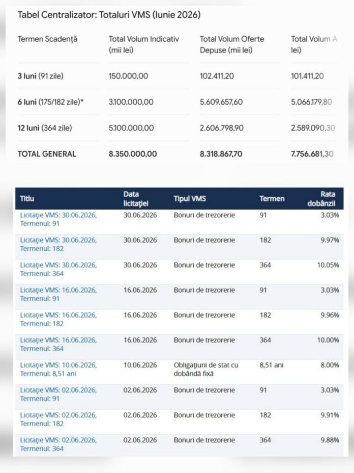Click the Tipul VMS column header

pyautogui.click(x=190, y=199)
